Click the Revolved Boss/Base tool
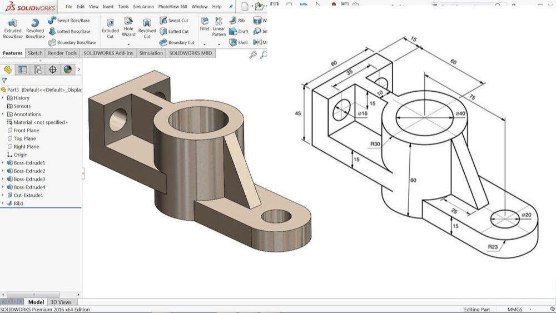This screenshot has width=556, height=313. (x=35, y=28)
